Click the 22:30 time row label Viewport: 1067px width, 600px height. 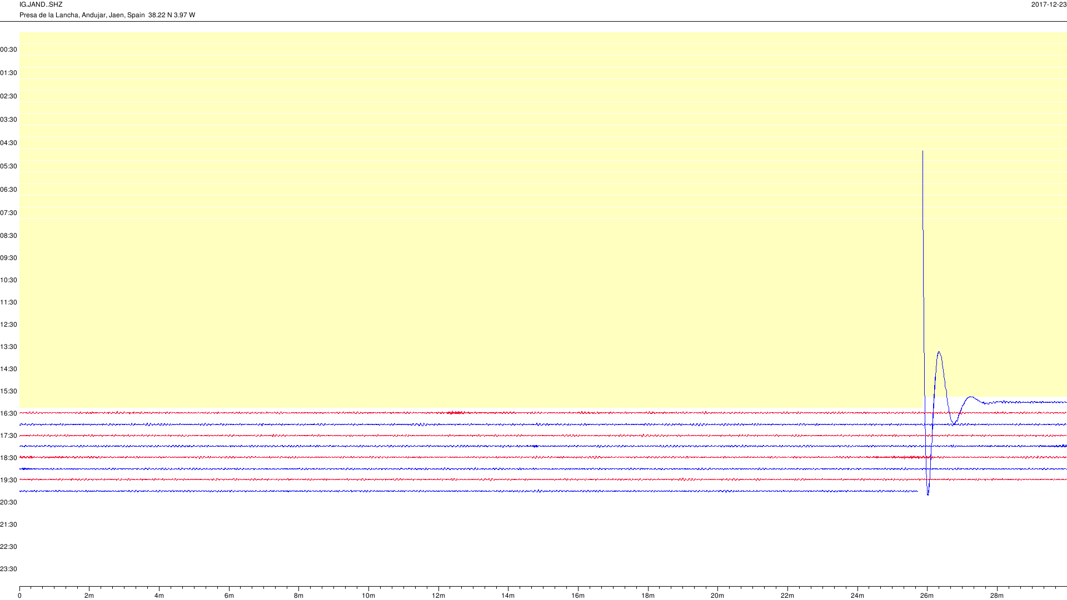pos(8,547)
